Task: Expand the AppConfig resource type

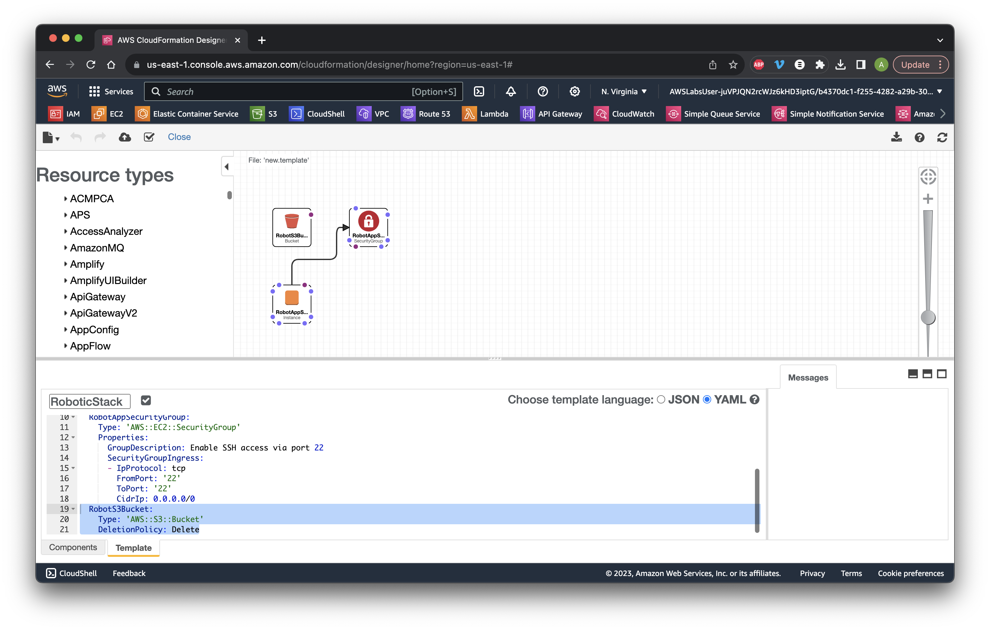Action: tap(65, 329)
